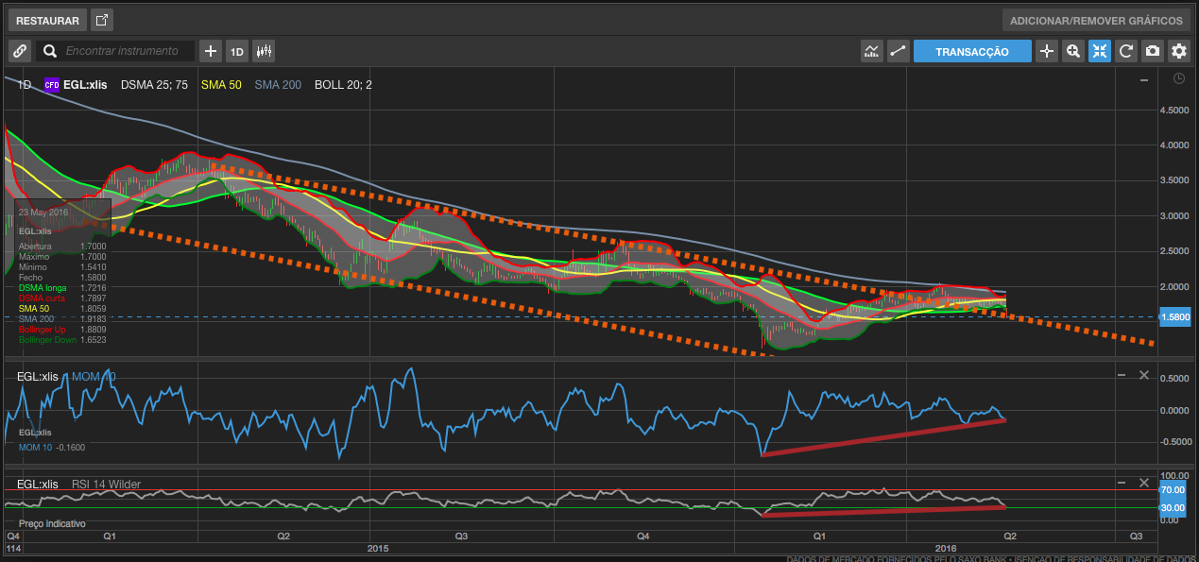The image size is (1199, 562).
Task: Open the indicators/studies icon
Action: click(872, 51)
